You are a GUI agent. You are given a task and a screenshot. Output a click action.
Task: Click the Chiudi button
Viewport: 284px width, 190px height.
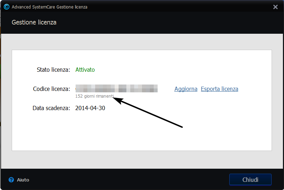click(250, 179)
